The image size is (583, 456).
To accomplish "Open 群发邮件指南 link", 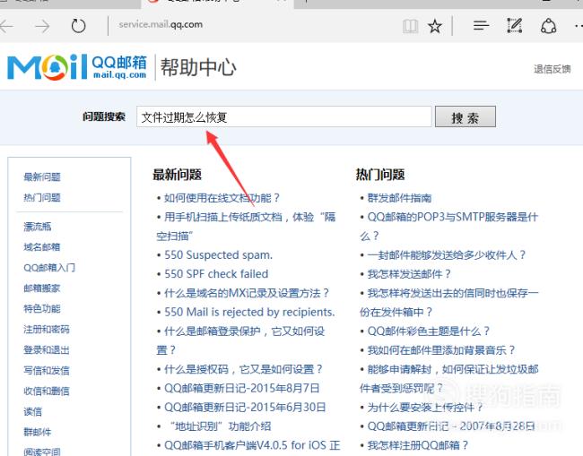I will [399, 198].
